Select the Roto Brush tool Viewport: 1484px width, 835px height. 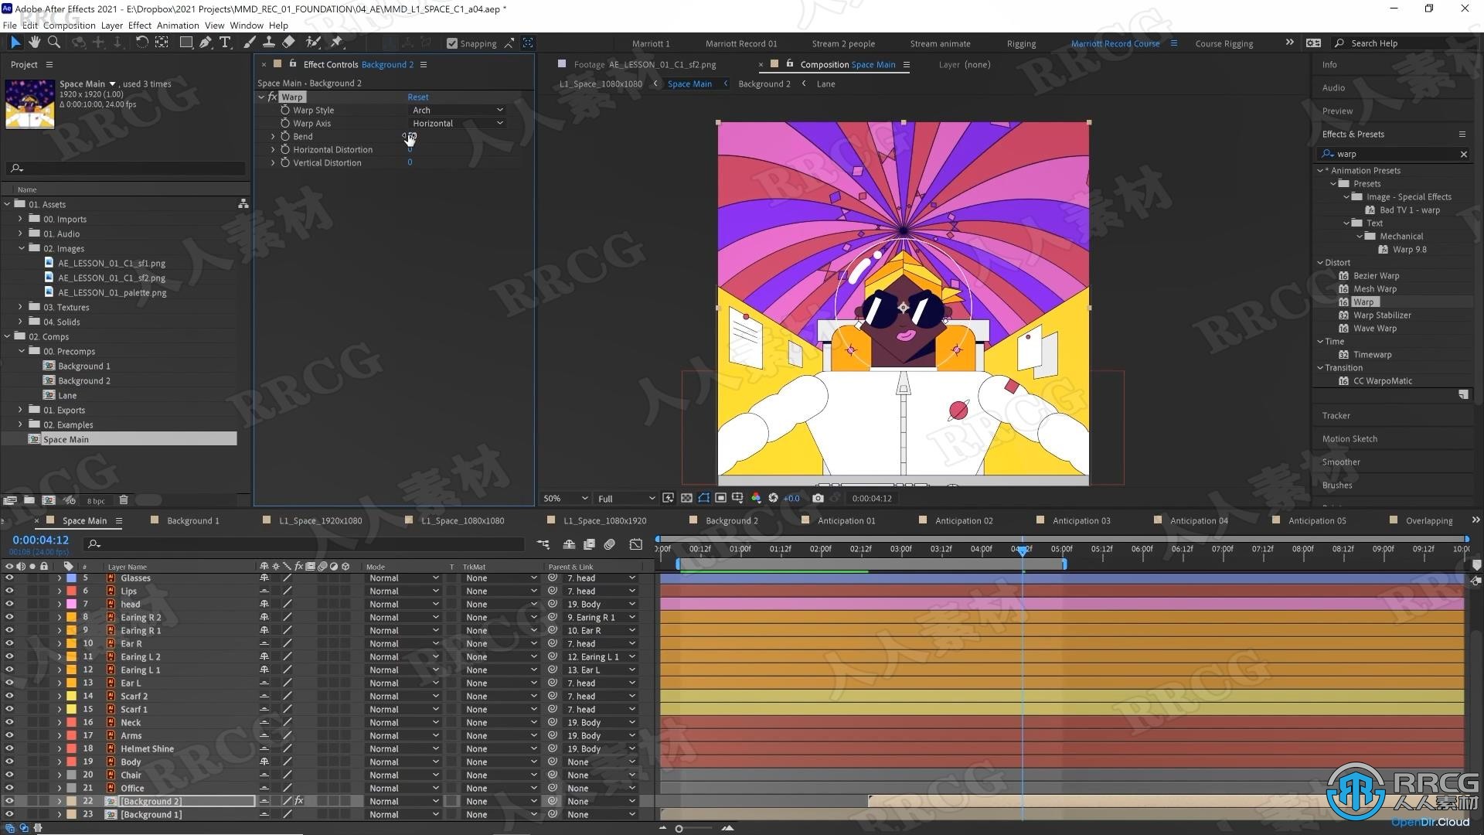tap(313, 43)
